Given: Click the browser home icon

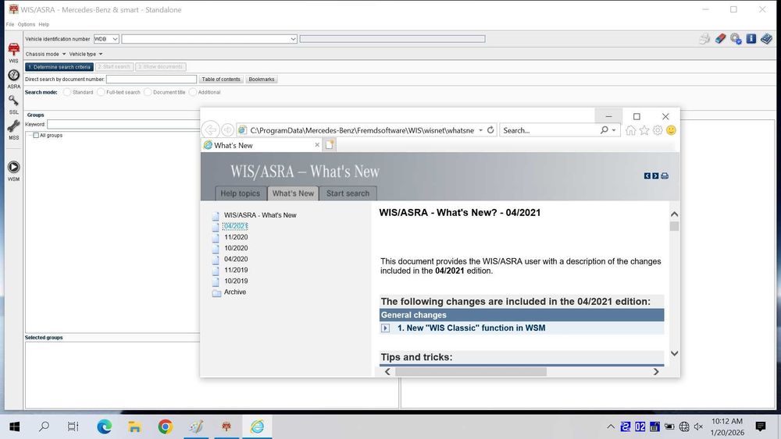Looking at the screenshot, I should (630, 130).
